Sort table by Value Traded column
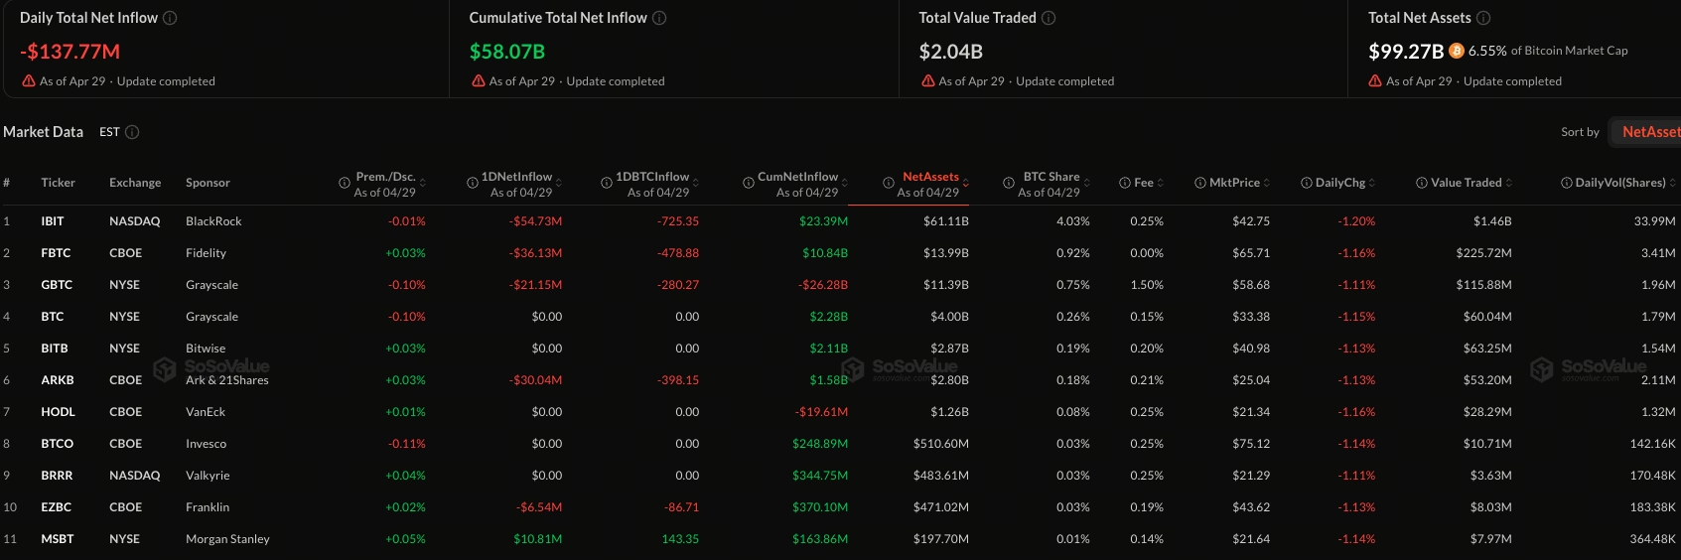This screenshot has height=560, width=1681. [x=1509, y=183]
